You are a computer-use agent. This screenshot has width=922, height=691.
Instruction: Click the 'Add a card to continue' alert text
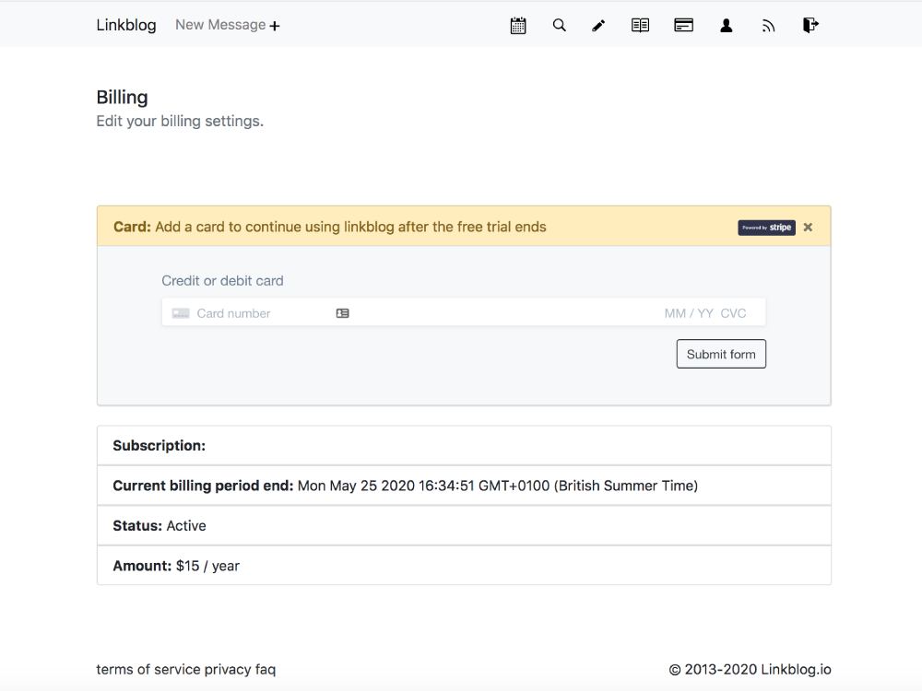click(350, 227)
